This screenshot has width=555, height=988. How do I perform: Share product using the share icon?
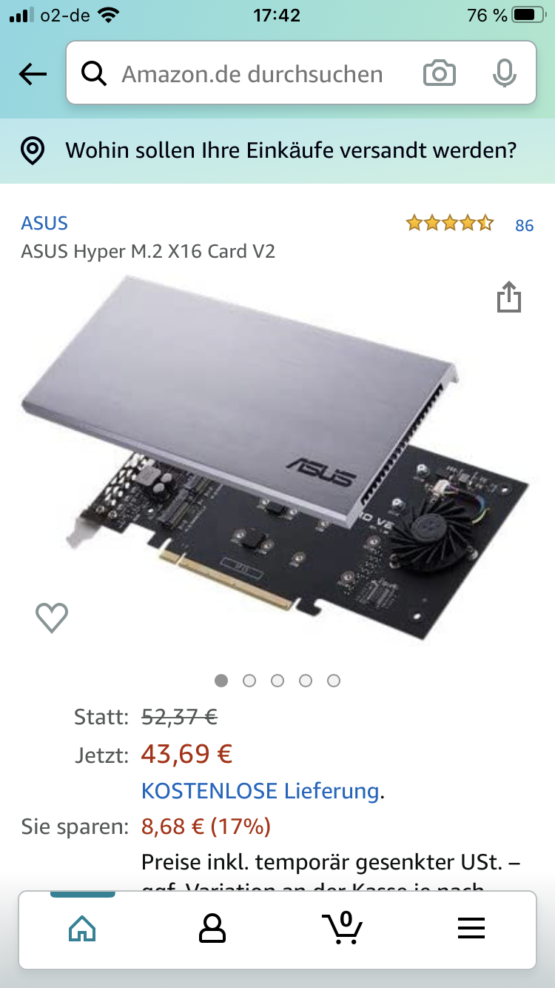coord(508,297)
